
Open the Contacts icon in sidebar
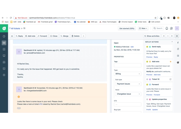(x=4, y=49)
